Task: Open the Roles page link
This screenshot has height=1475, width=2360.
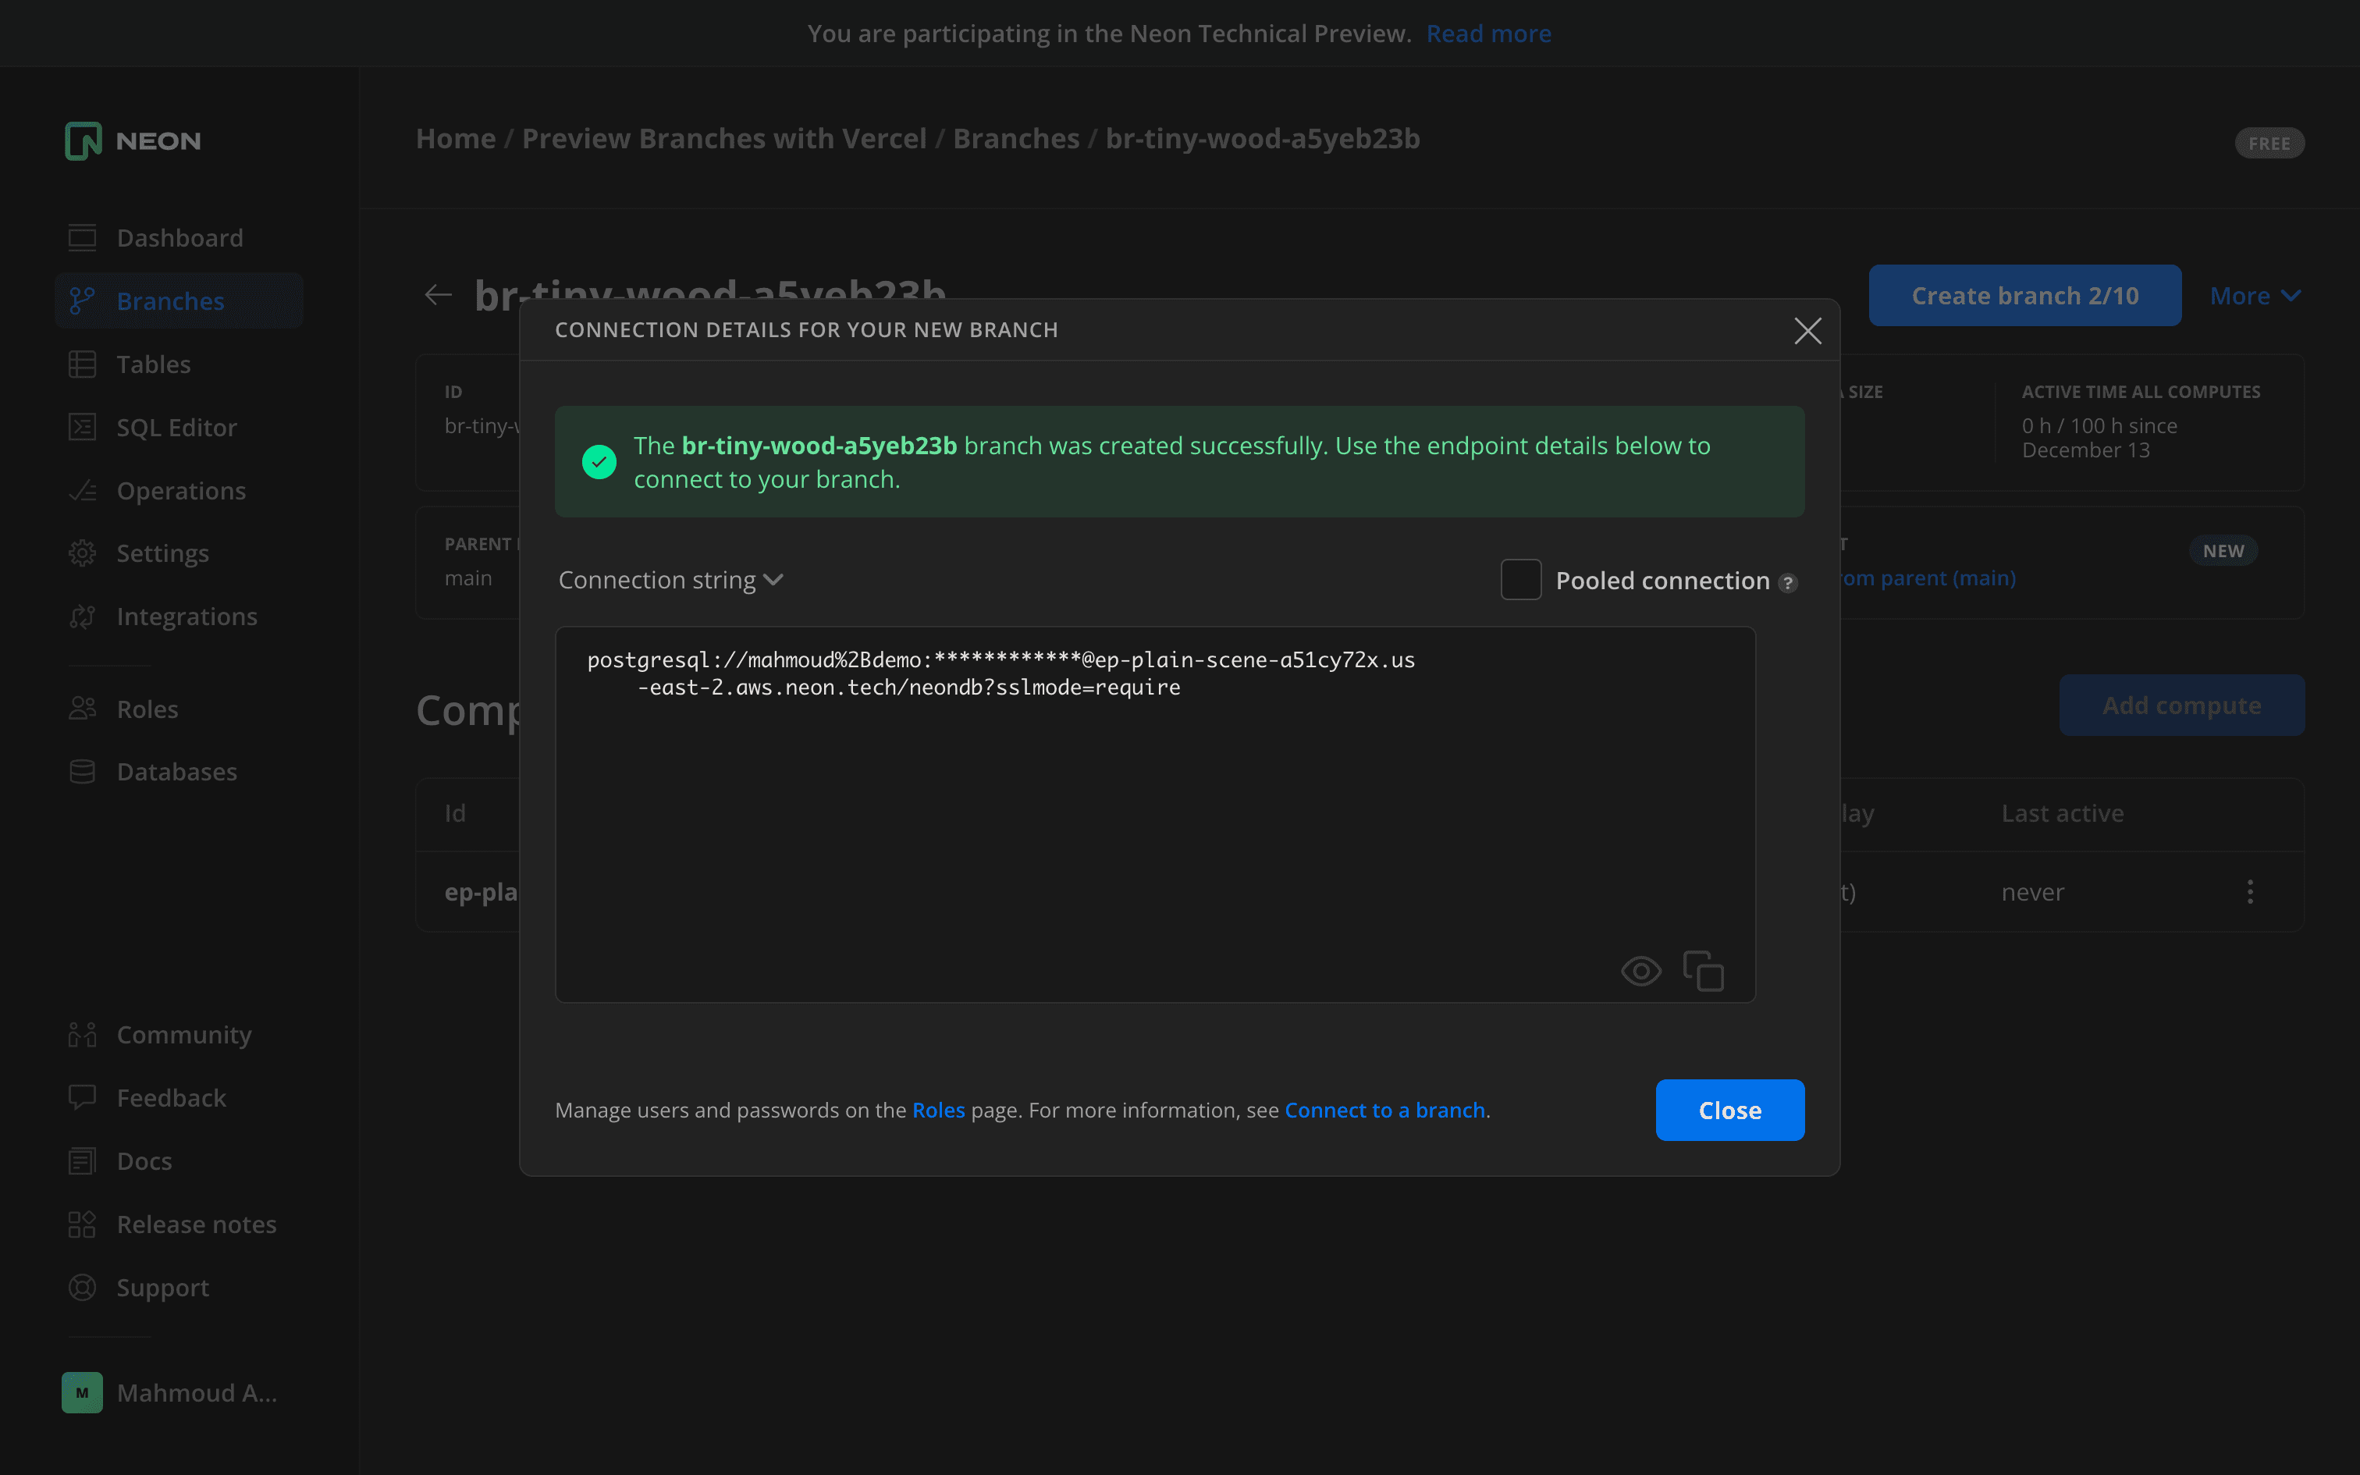Action: 938,1110
